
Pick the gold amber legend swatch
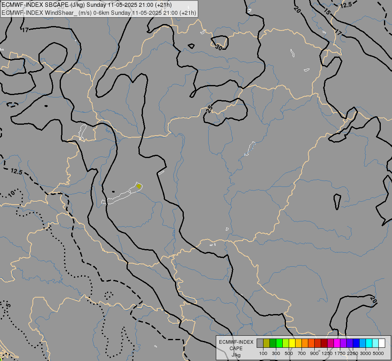click(298, 343)
